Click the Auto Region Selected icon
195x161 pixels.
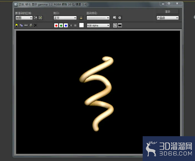[40, 18]
